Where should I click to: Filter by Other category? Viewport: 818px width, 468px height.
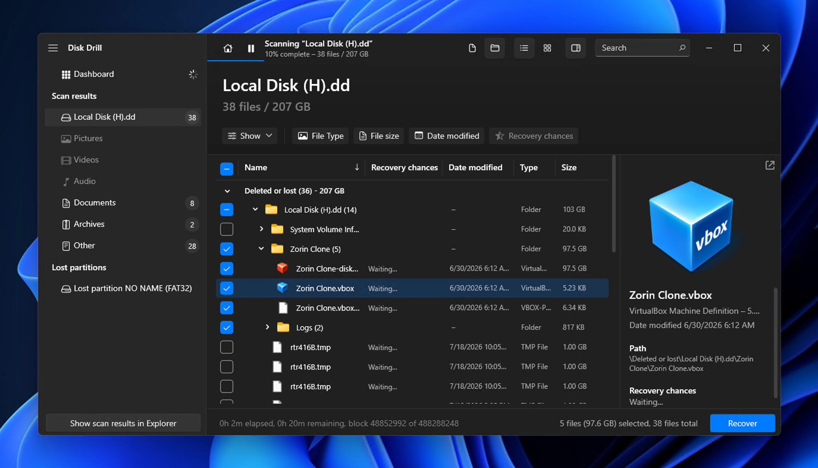click(123, 246)
